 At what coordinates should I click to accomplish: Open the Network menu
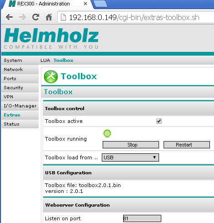pos(20,70)
